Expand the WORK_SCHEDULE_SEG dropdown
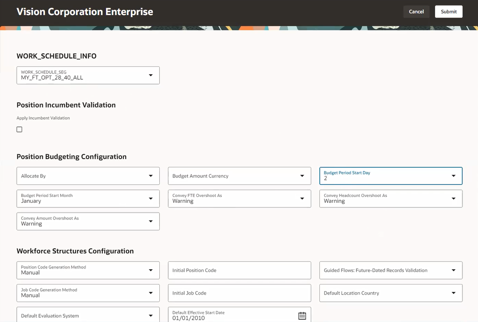 point(151,75)
